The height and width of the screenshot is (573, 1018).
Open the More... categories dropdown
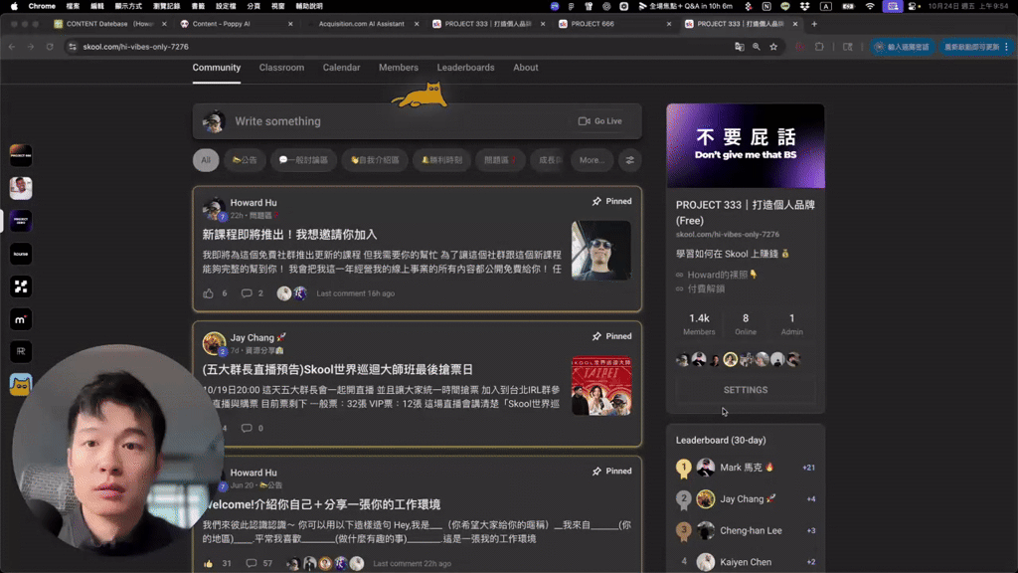coord(590,159)
